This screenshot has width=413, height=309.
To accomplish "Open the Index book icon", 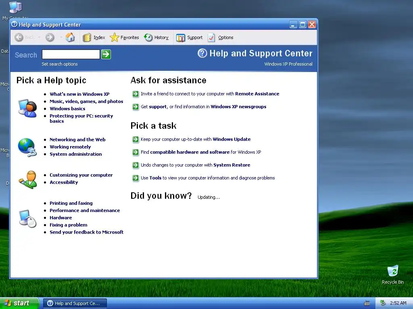I will click(x=86, y=37).
